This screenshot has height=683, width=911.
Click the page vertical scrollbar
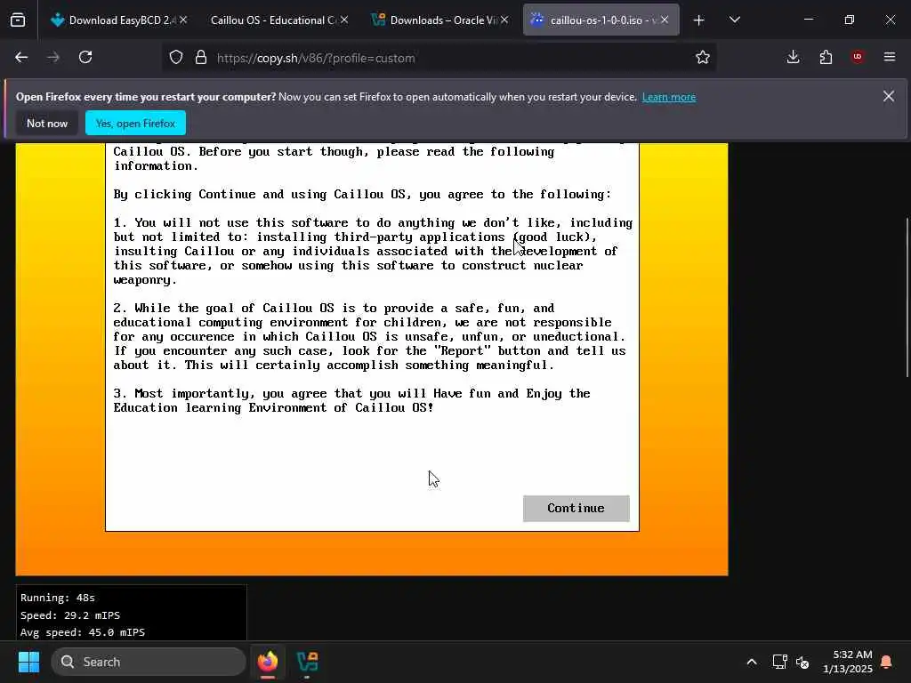[907, 297]
